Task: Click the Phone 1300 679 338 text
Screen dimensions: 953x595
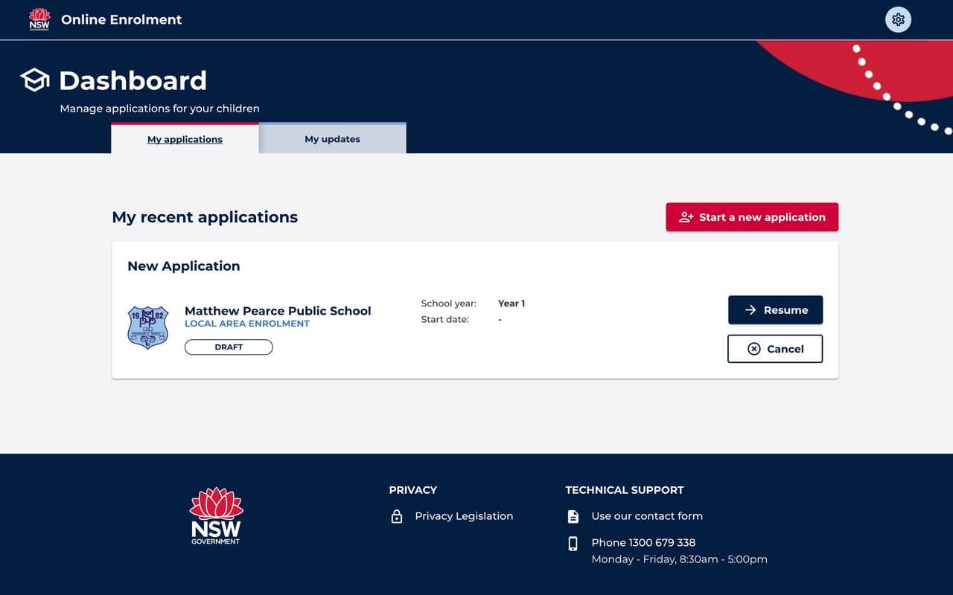Action: (643, 543)
